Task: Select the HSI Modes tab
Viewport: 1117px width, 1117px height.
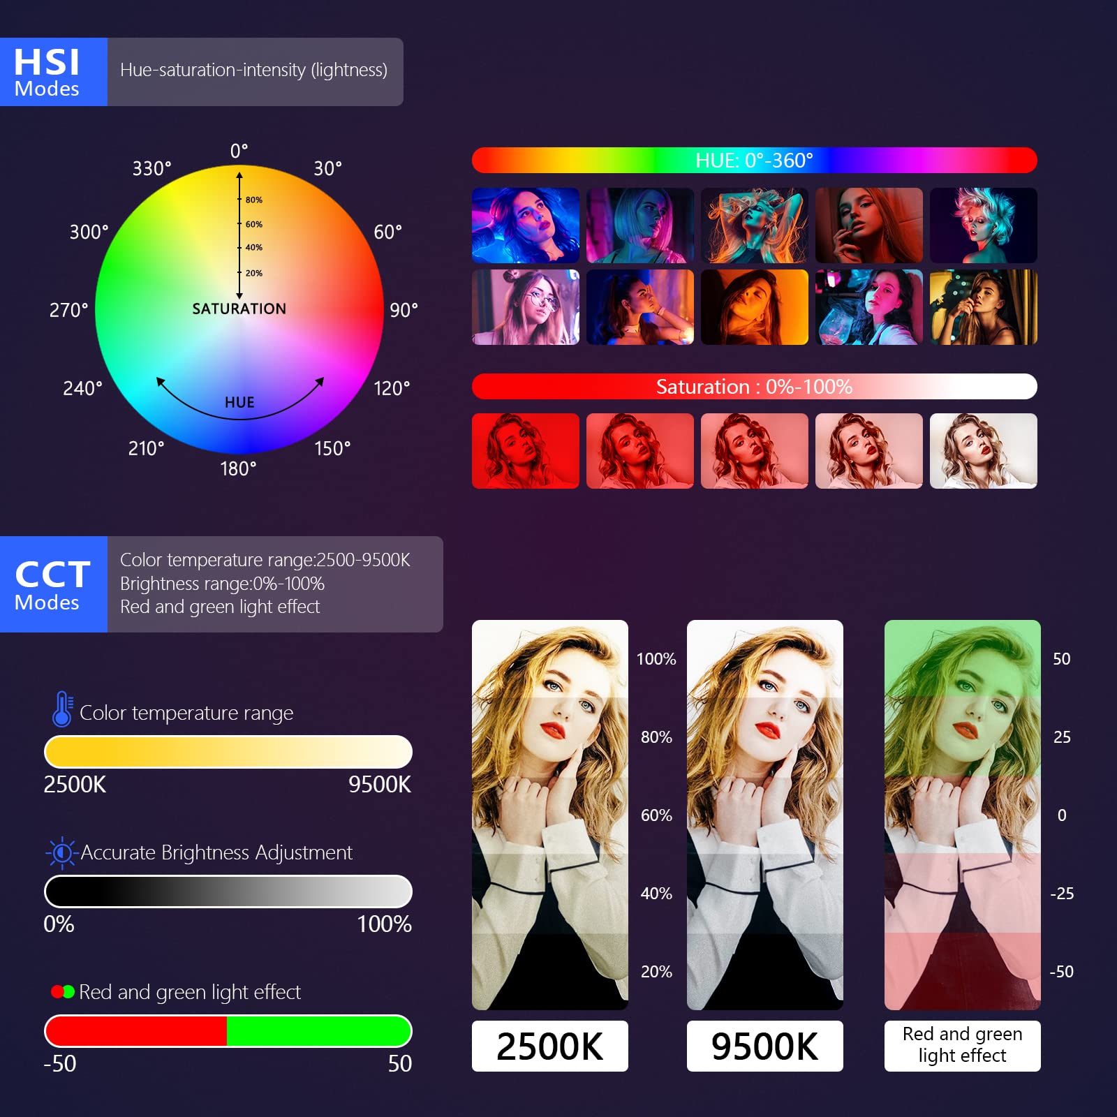Action: pyautogui.click(x=52, y=72)
